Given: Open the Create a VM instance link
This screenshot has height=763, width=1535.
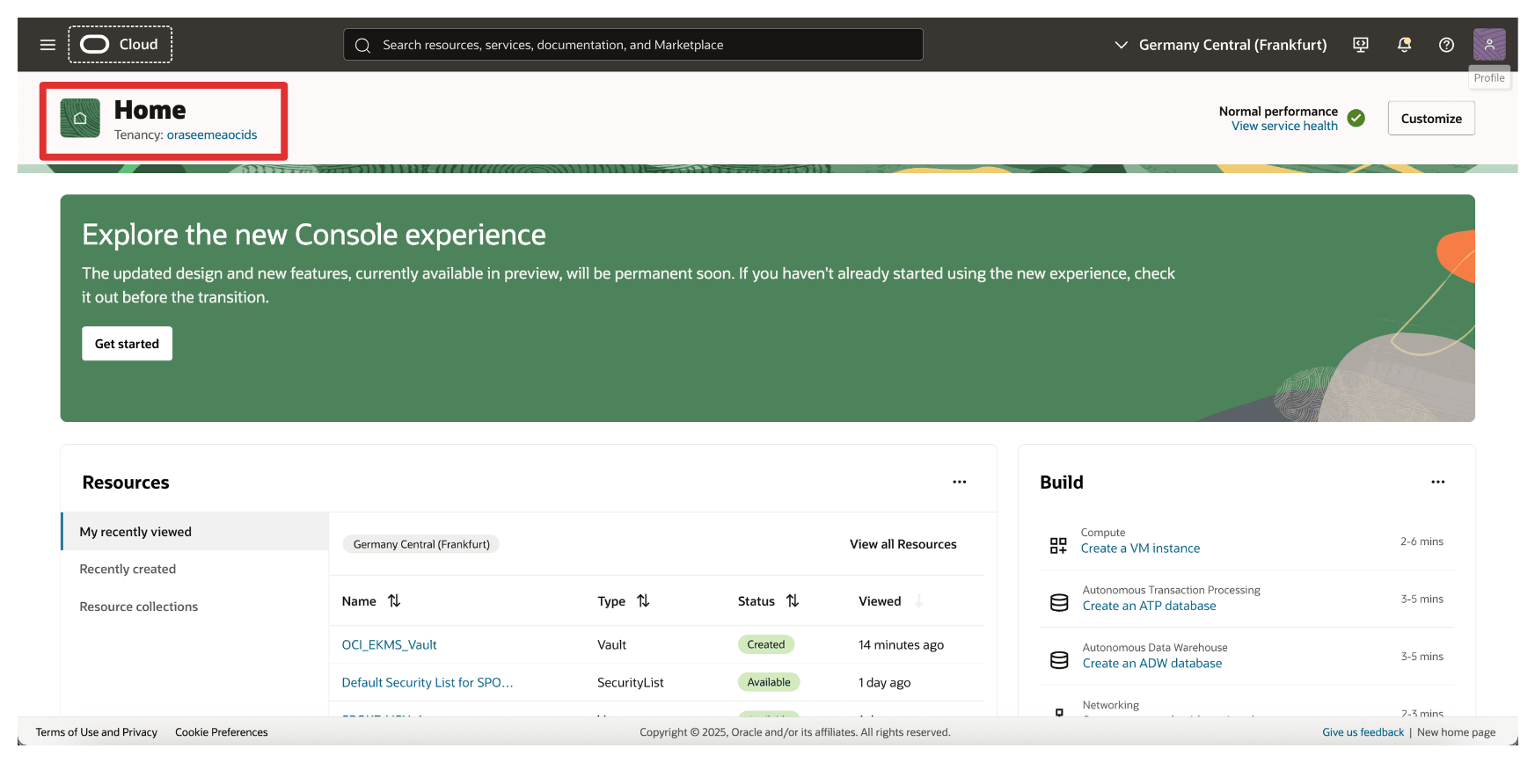Looking at the screenshot, I should [x=1140, y=549].
